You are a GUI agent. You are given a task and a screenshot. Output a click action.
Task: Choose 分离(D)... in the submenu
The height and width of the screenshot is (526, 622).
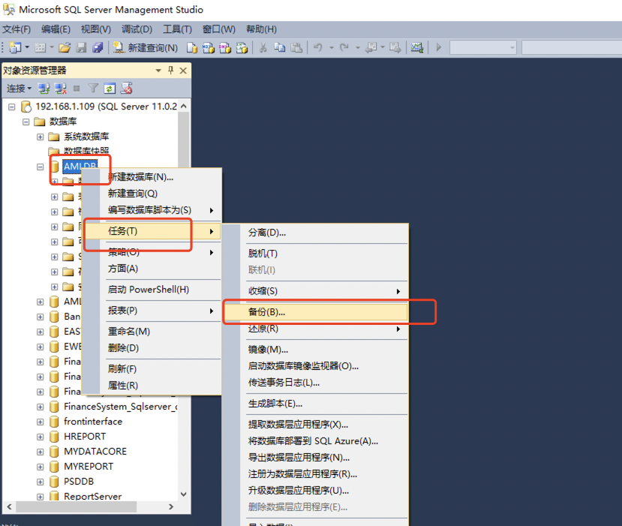267,233
